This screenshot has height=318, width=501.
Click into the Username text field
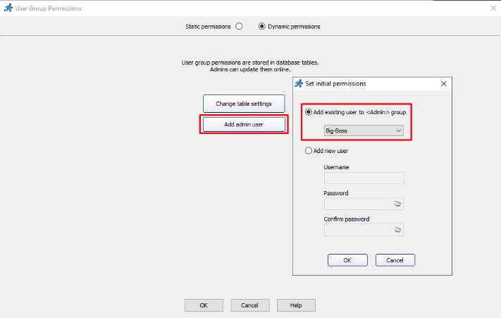point(364,178)
